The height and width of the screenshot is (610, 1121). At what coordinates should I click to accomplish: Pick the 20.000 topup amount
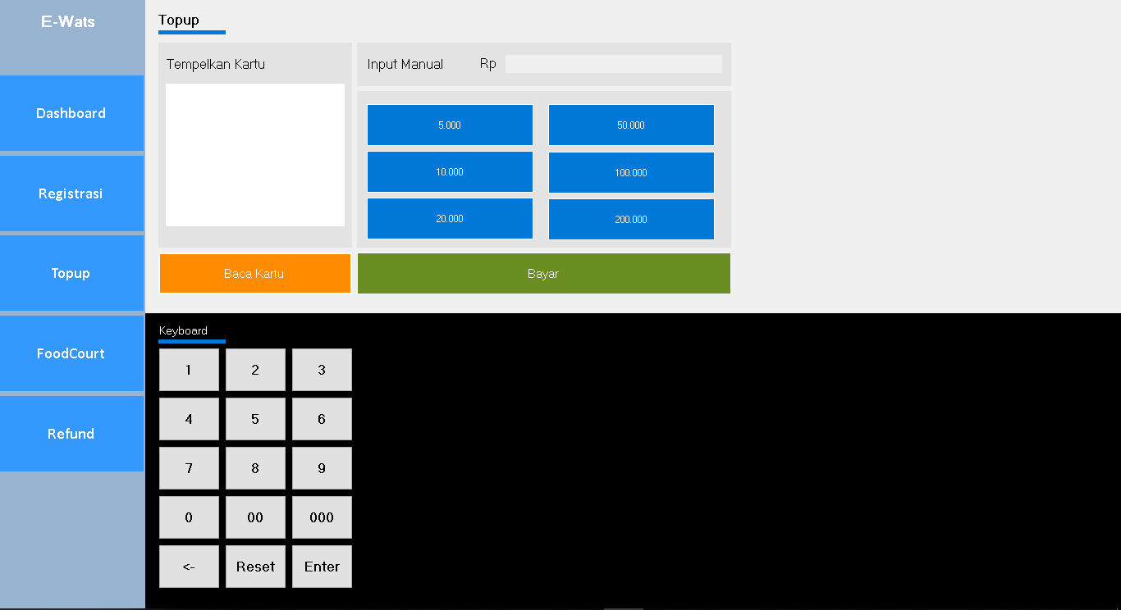pos(450,219)
